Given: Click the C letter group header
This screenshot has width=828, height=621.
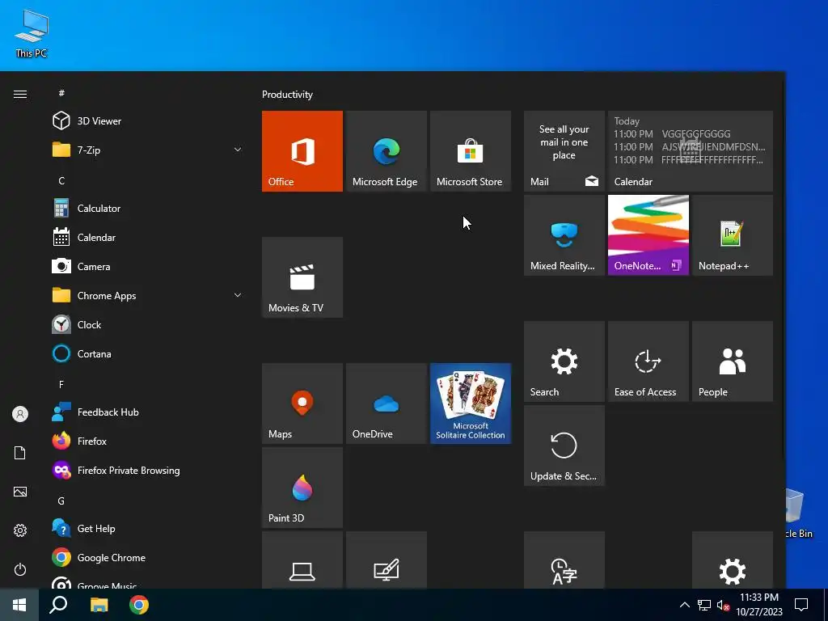Looking at the screenshot, I should point(61,180).
